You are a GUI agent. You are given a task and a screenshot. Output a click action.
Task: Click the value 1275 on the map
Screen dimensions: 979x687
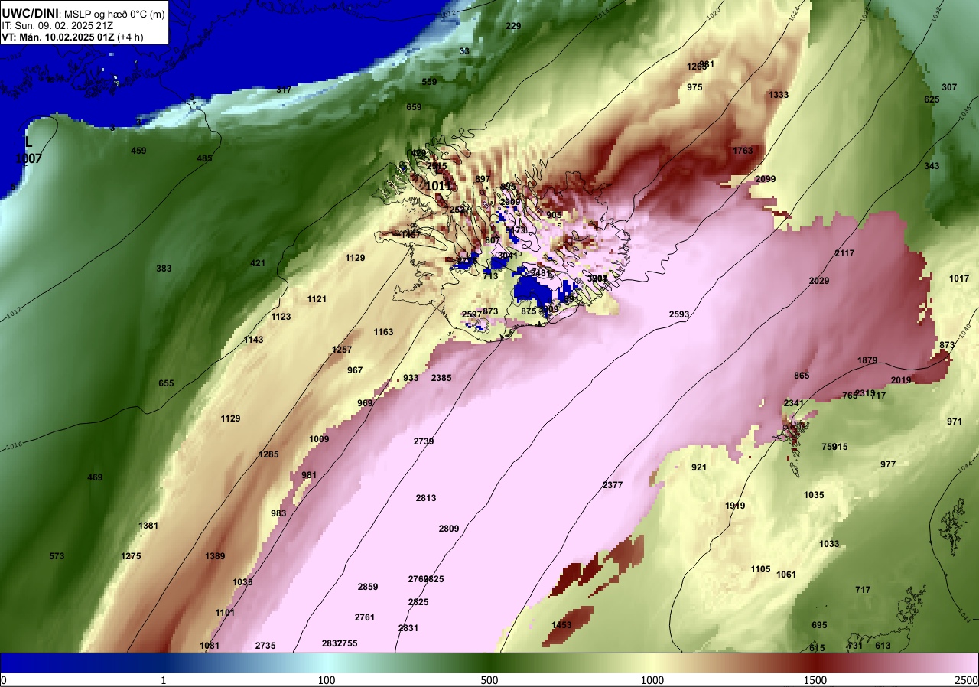pos(131,556)
